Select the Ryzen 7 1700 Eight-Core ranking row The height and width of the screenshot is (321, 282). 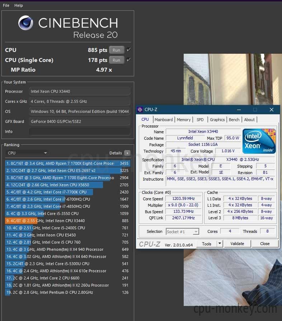click(67, 178)
